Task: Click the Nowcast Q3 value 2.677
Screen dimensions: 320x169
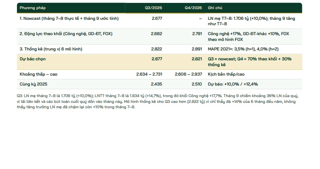Action: pyautogui.click(x=157, y=19)
